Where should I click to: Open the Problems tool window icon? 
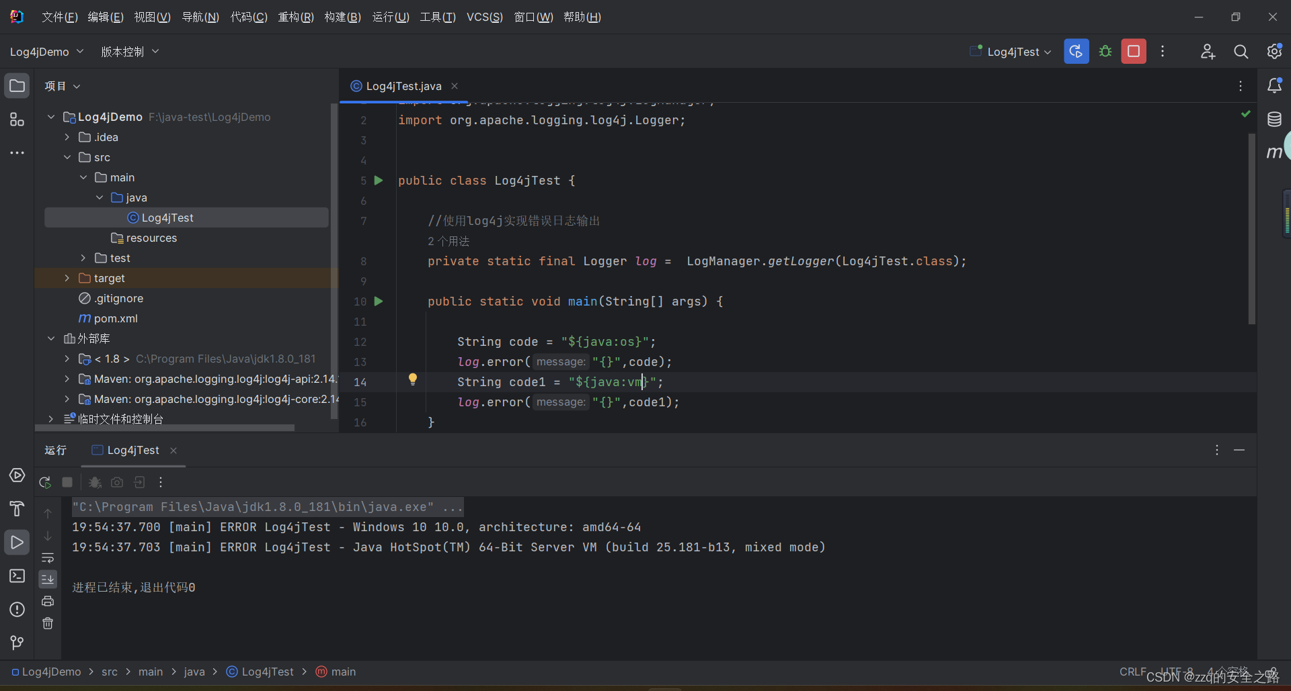pos(17,610)
